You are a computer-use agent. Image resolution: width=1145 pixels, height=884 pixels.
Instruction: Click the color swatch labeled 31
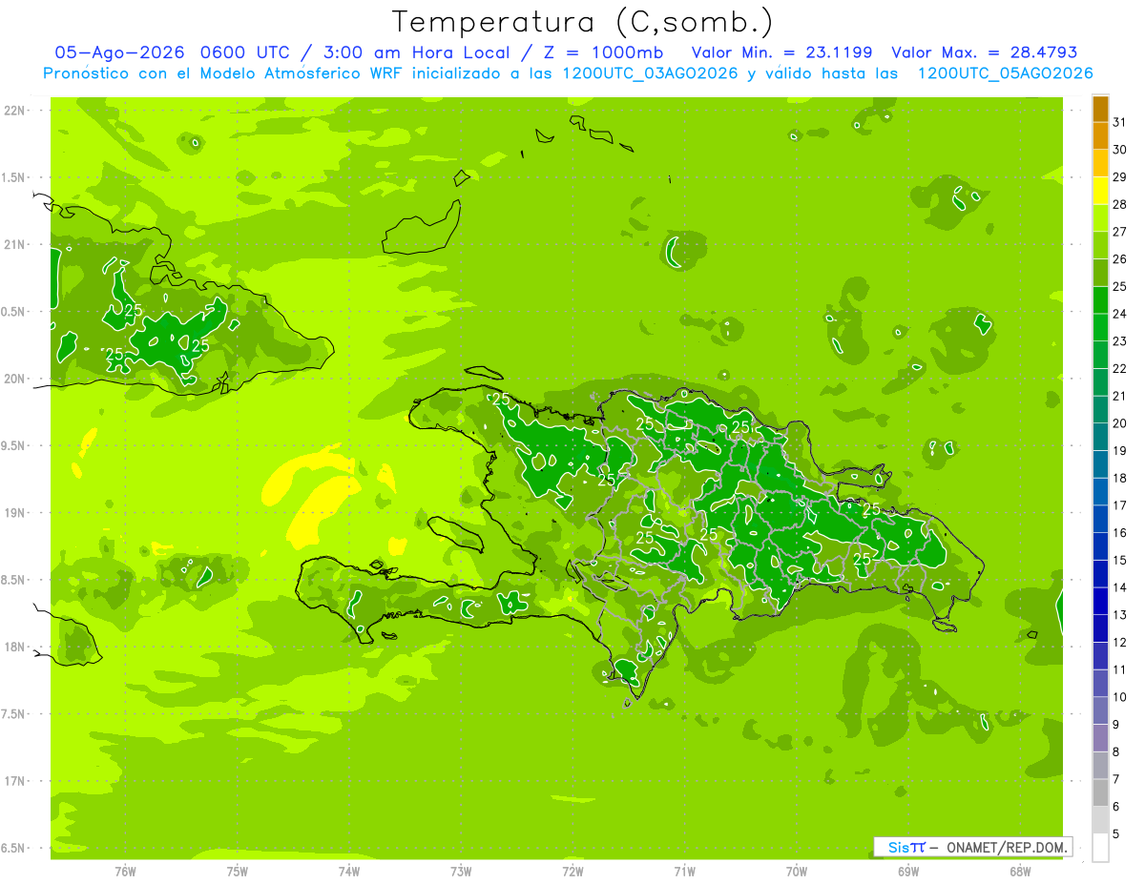(x=1100, y=109)
